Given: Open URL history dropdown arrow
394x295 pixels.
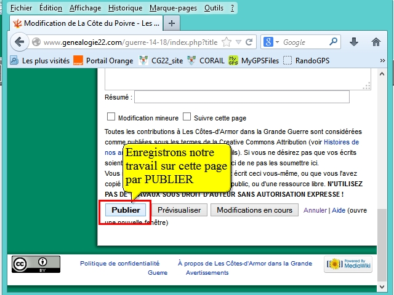Looking at the screenshot, I should tap(238, 42).
